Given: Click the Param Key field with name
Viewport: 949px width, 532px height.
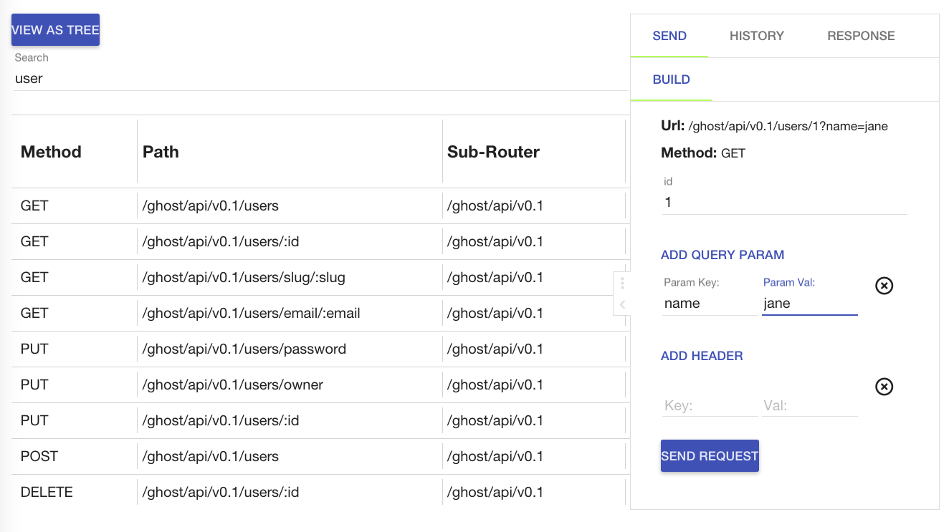Looking at the screenshot, I should coord(710,304).
